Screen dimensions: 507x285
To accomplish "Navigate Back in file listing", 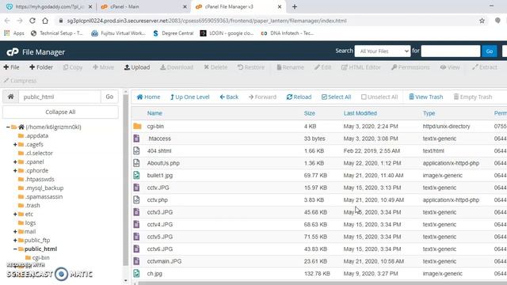I will [x=229, y=97].
